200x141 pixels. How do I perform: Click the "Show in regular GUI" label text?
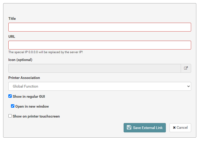(x=29, y=96)
